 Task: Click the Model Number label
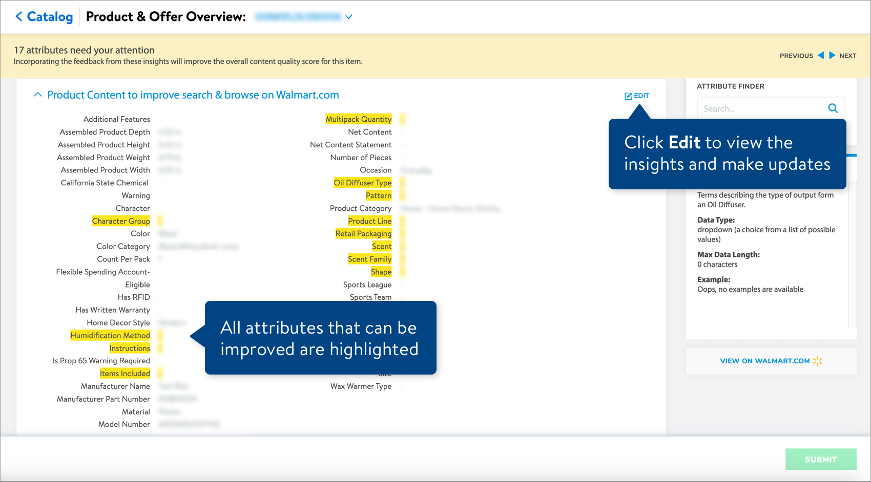tap(124, 424)
